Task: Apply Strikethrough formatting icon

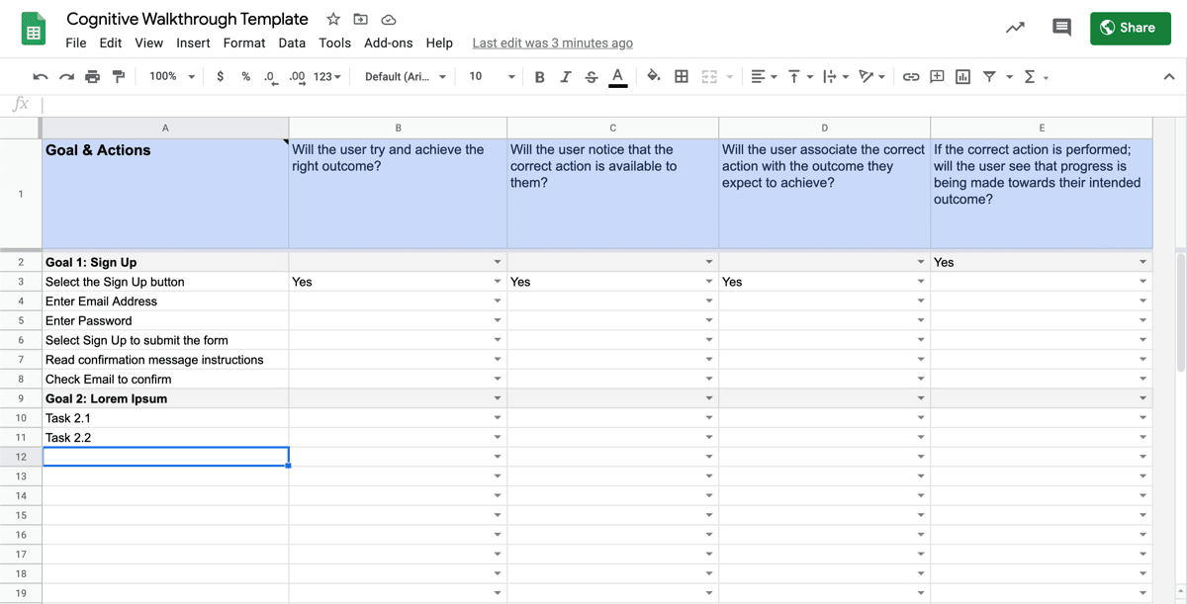Action: pos(592,77)
